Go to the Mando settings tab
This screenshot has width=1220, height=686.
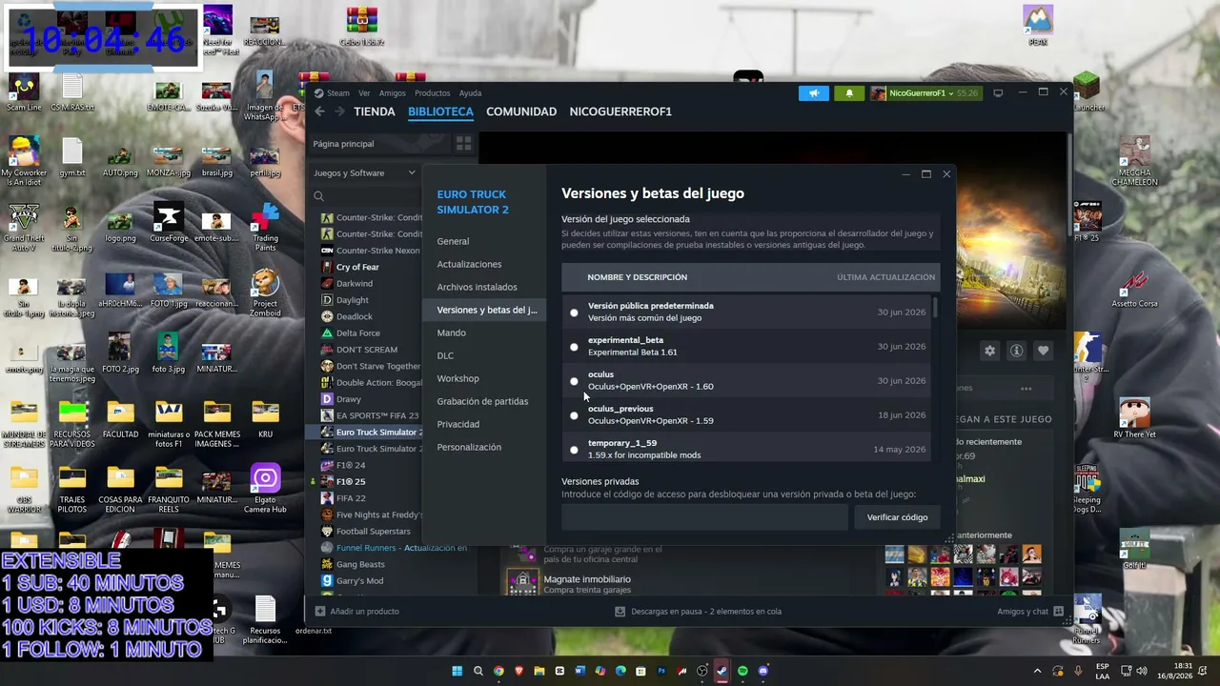coord(451,333)
